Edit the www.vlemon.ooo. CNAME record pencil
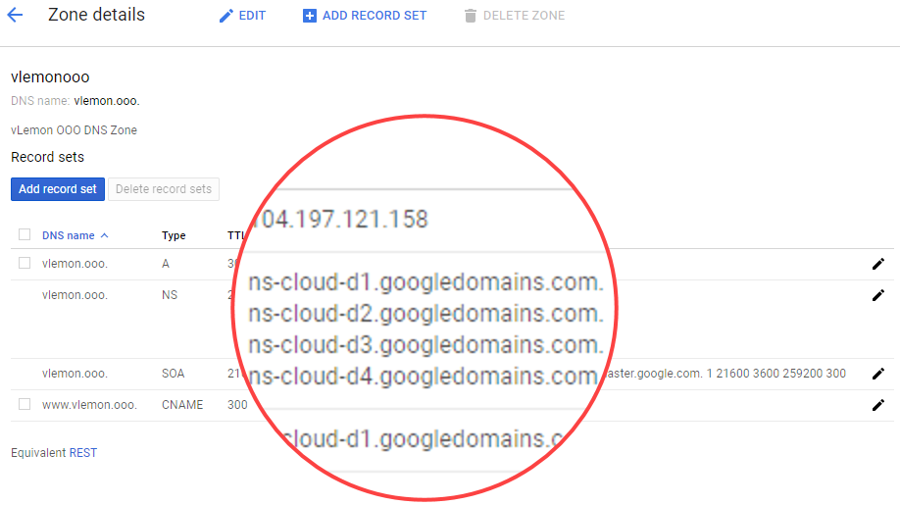900x505 pixels. click(877, 405)
